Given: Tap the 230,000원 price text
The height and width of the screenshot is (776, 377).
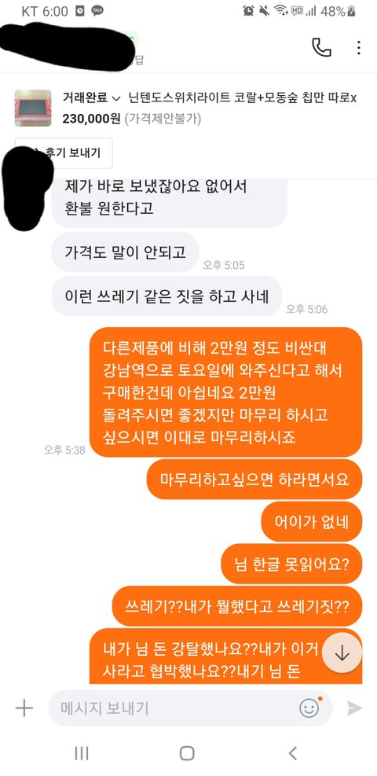Looking at the screenshot, I should coord(91,119).
